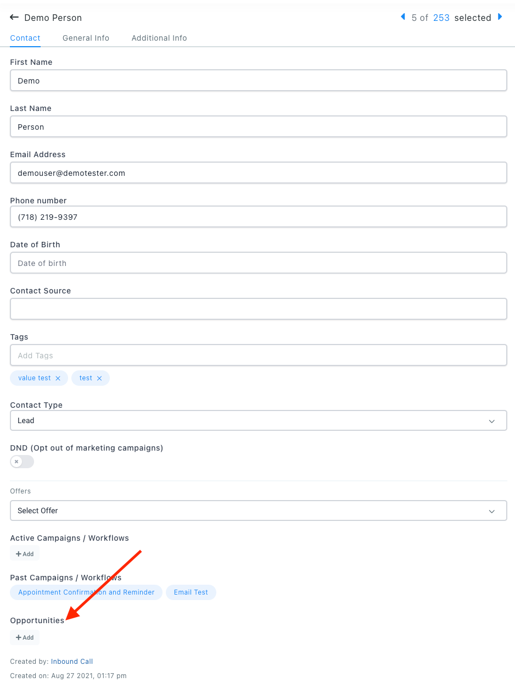The width and height of the screenshot is (515, 688).
Task: Click the back arrow beside Demo Person
Action: pyautogui.click(x=14, y=18)
